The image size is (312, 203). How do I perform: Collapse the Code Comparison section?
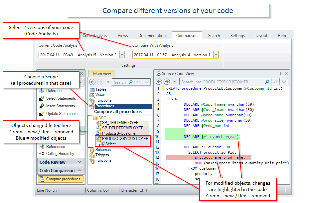[80, 170]
